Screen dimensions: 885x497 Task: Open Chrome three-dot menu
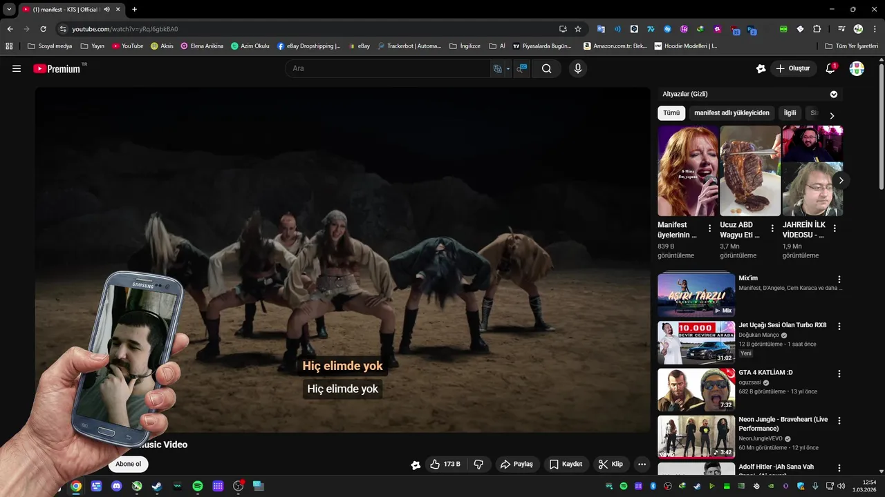pos(875,29)
